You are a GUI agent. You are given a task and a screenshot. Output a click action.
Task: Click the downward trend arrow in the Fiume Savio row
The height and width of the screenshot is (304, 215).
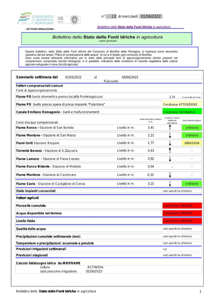pyautogui.click(x=170, y=183)
